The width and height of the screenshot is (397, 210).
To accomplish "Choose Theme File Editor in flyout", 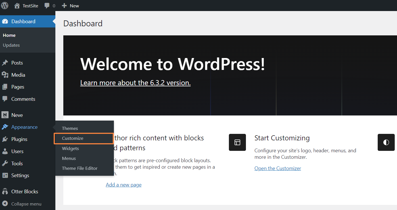I will [80, 168].
